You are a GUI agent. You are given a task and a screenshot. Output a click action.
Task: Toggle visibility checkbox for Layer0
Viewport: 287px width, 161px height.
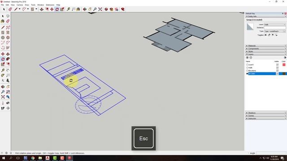[x=277, y=64]
